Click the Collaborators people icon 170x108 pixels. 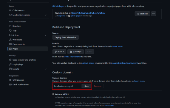tap(10, 10)
